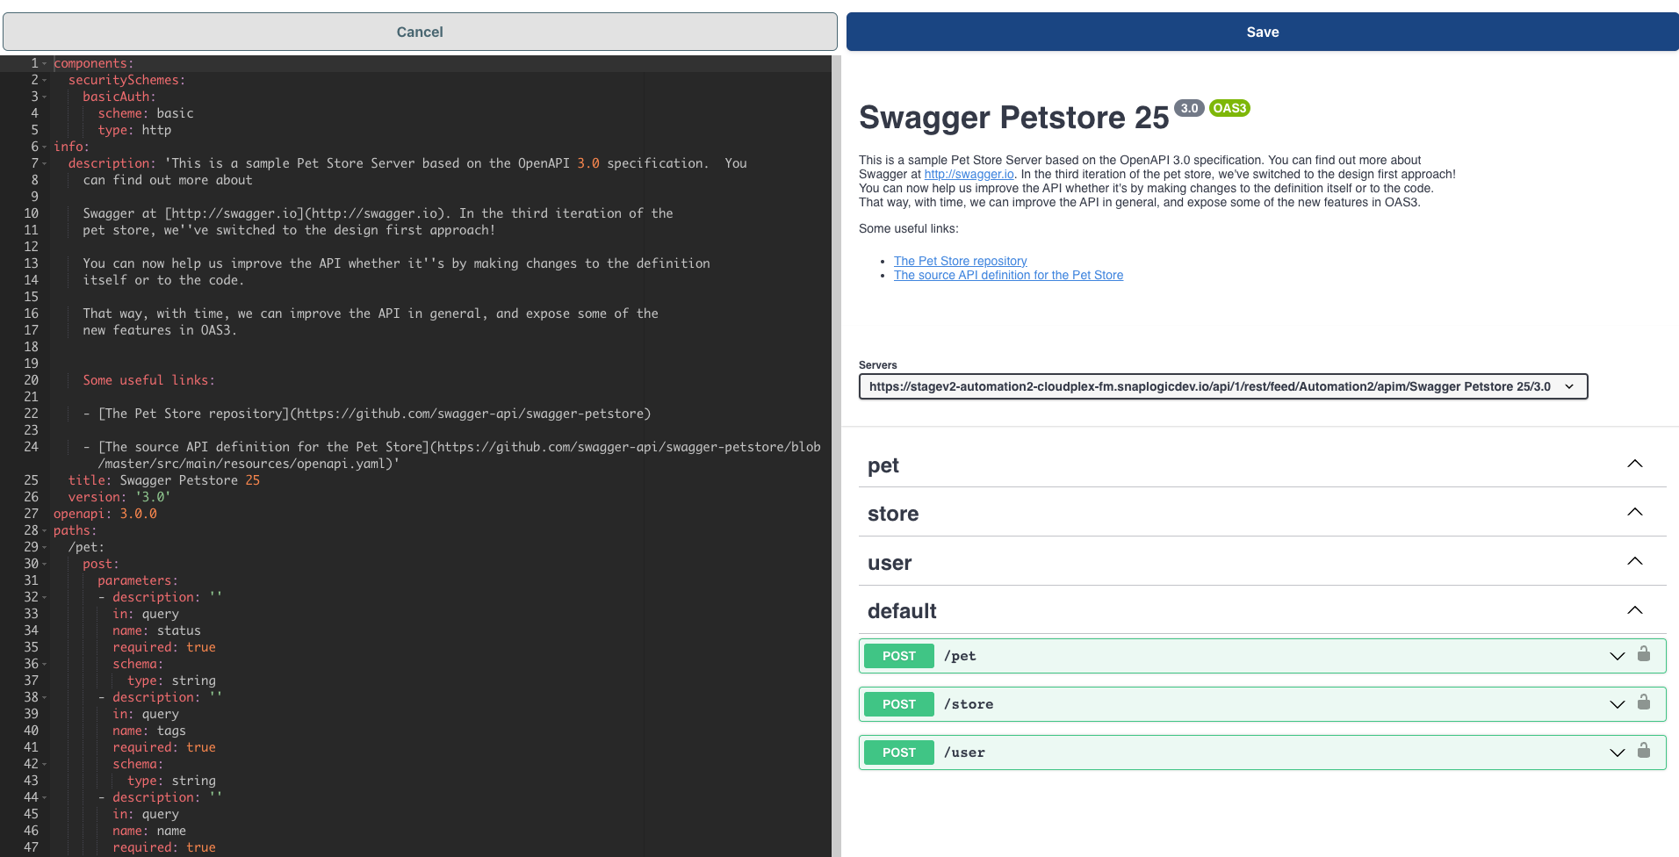Click the 'basicAuth:' editor line
The width and height of the screenshot is (1679, 857).
click(x=119, y=97)
